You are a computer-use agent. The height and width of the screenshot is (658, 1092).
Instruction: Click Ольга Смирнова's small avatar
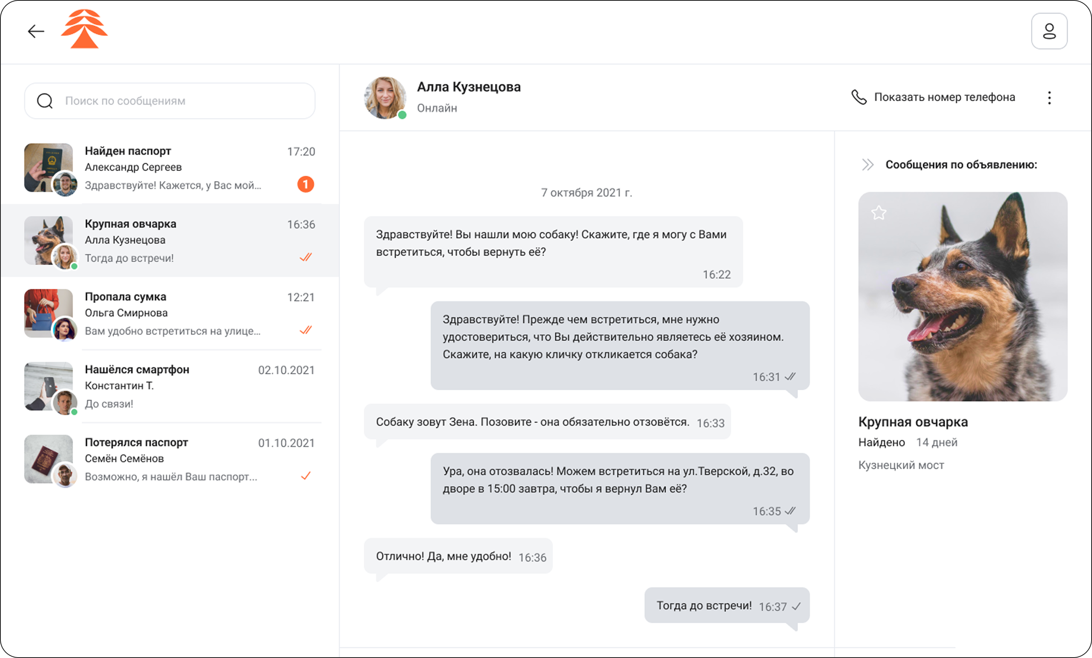65,329
